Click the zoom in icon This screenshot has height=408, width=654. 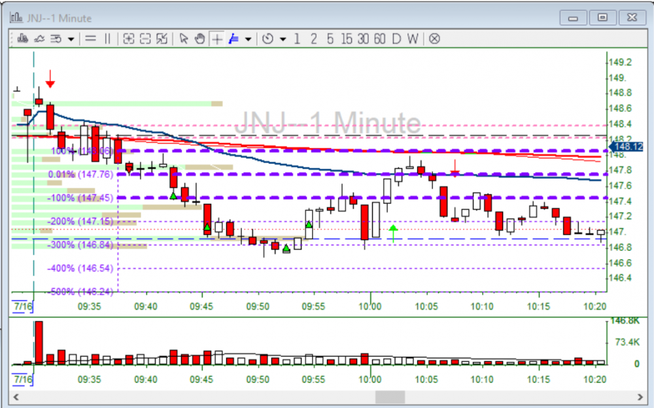tap(129, 39)
